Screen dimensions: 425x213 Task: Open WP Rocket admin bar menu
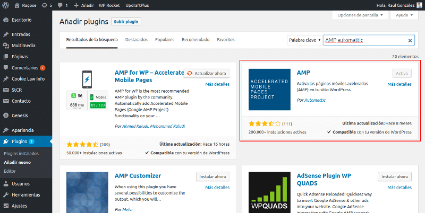[109, 5]
